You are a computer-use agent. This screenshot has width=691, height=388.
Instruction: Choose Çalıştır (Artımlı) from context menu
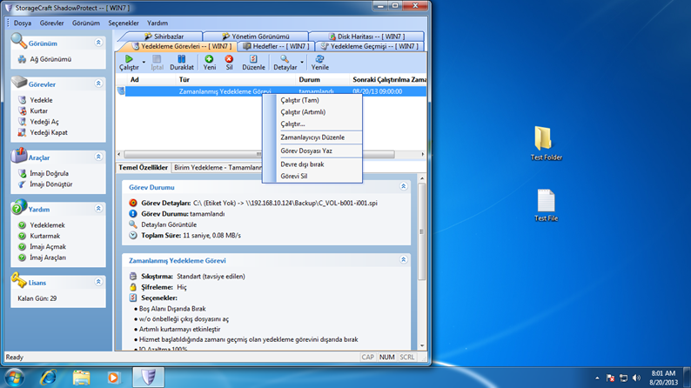pos(303,112)
